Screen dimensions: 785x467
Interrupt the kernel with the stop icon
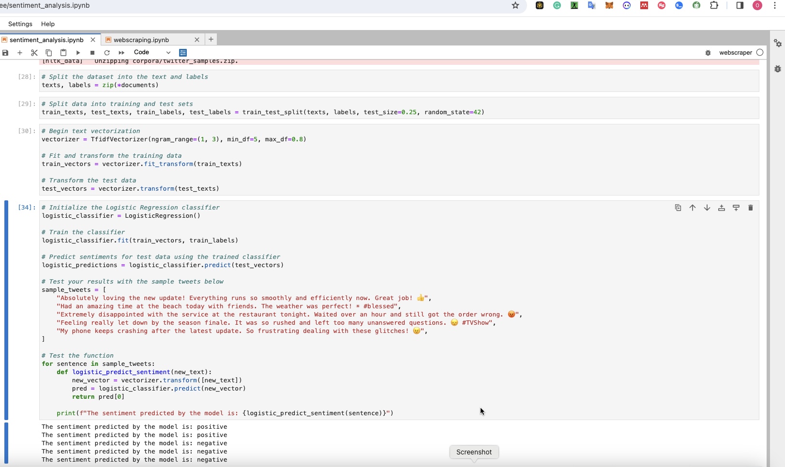click(x=92, y=53)
